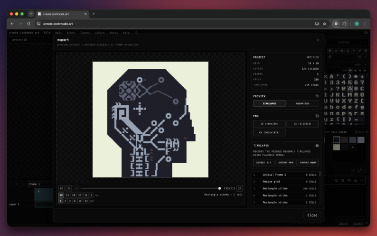Select the light slate cell color swatch

click(361, 140)
